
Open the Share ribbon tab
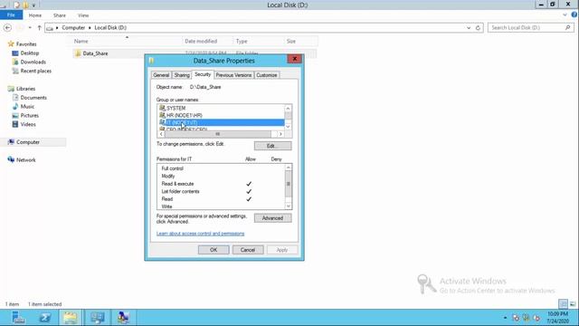coord(60,15)
